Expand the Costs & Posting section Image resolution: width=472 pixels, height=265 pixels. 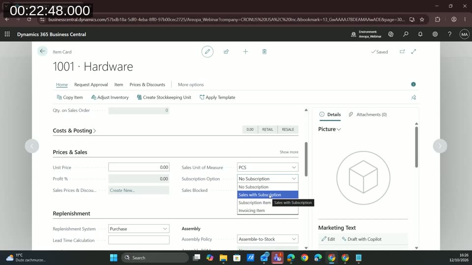pyautogui.click(x=74, y=131)
